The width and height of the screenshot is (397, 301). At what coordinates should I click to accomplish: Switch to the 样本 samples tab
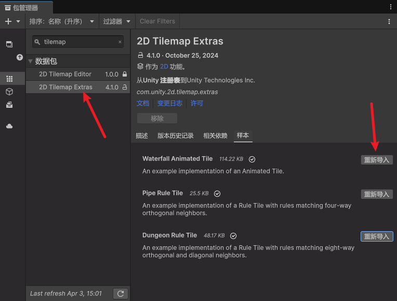pyautogui.click(x=243, y=135)
